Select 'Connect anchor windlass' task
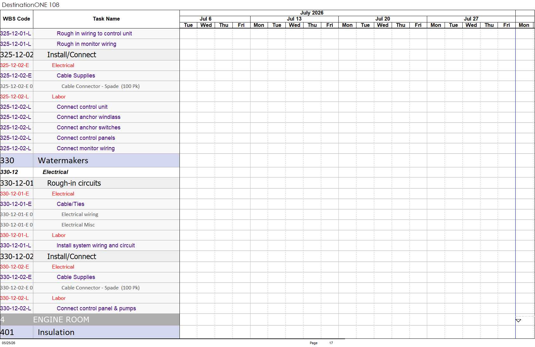Viewport: 535px width, 347px height. coord(90,117)
